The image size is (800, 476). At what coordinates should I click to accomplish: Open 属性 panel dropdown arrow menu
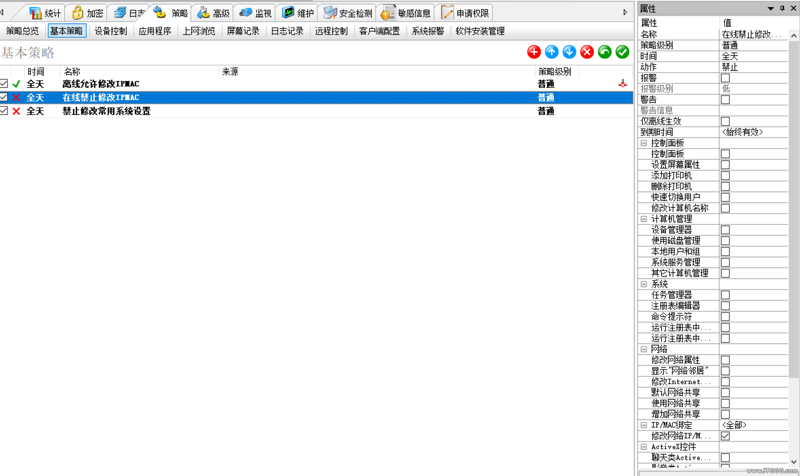click(770, 8)
